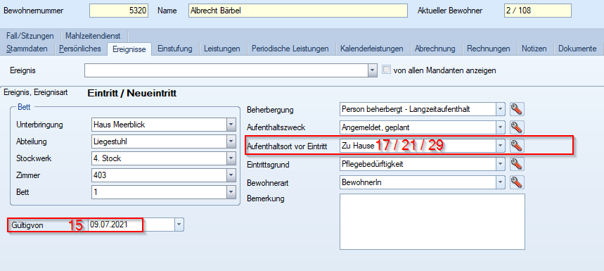Image resolution: width=604 pixels, height=271 pixels.
Task: Click the Name field Albrecht Bärbel
Action: [x=298, y=11]
